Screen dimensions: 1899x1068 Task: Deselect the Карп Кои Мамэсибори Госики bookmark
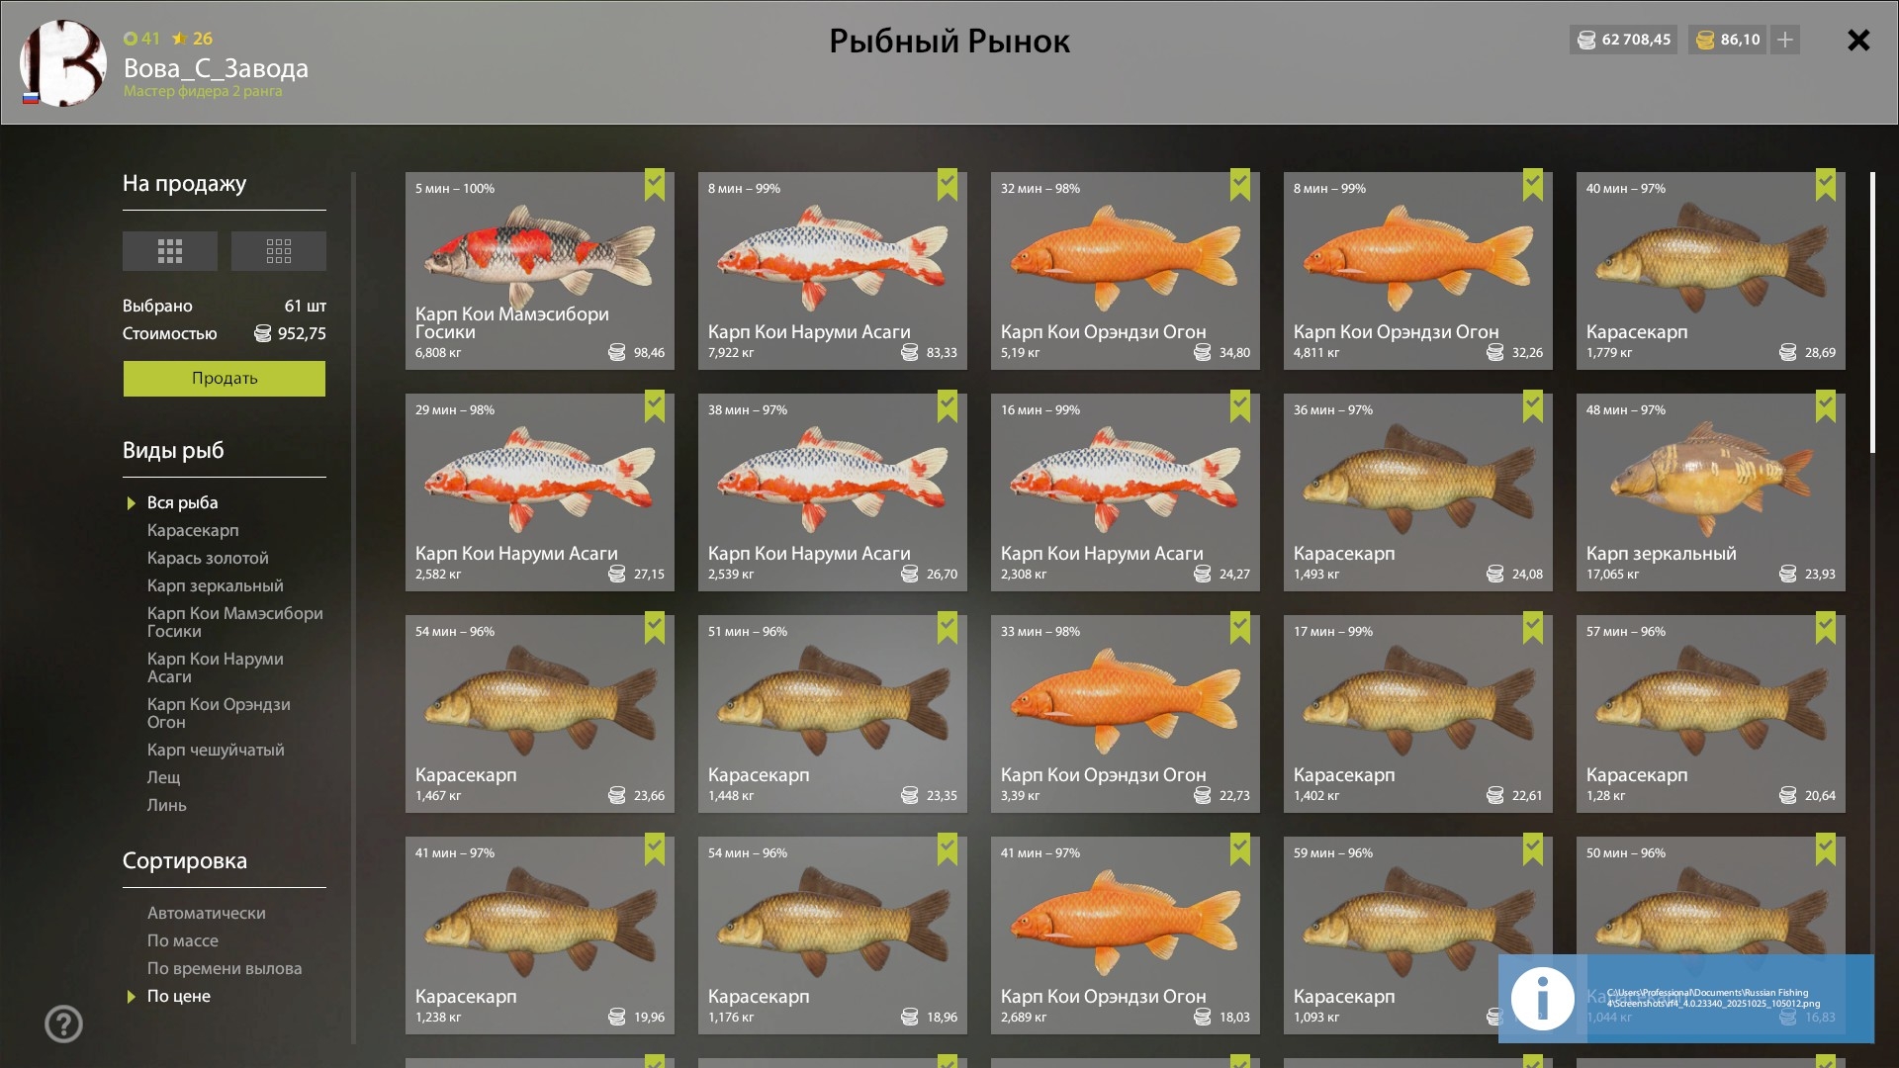coord(655,185)
